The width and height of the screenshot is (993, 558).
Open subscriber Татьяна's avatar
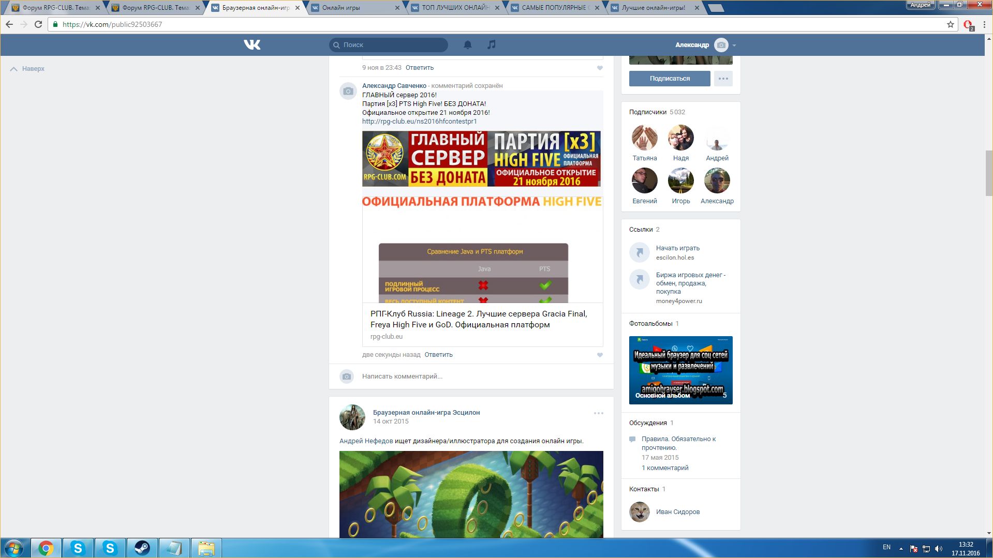tap(645, 138)
